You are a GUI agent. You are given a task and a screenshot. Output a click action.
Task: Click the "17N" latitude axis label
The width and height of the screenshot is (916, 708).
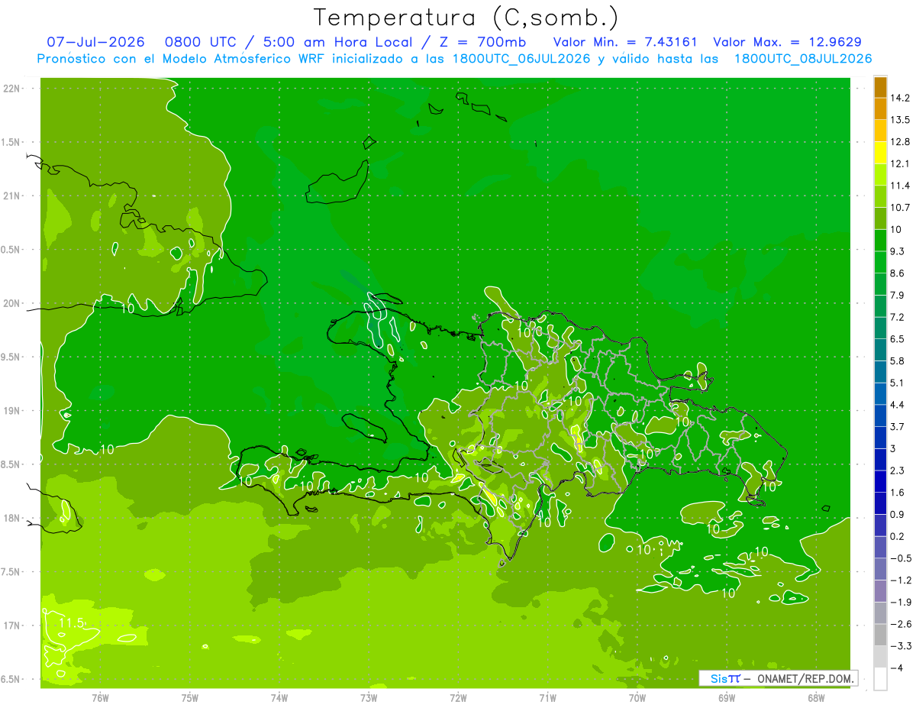click(12, 626)
